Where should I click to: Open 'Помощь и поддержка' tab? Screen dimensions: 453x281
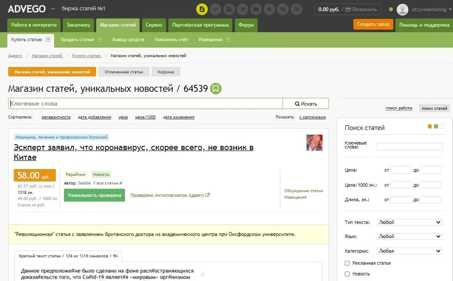[424, 25]
